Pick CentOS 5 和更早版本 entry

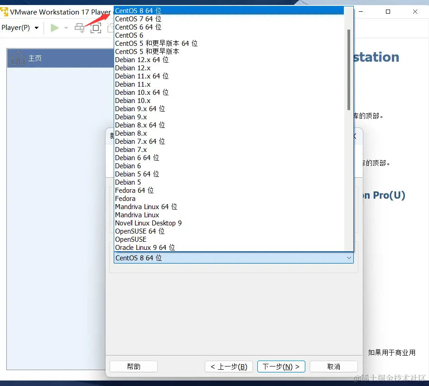[x=229, y=52]
